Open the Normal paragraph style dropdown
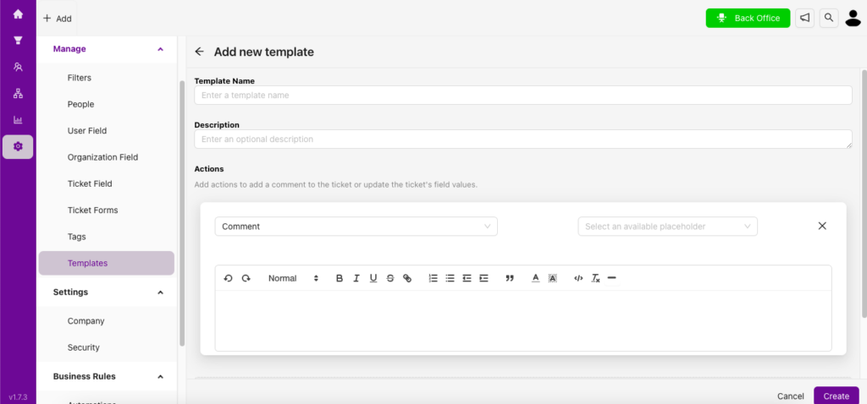 tap(293, 278)
